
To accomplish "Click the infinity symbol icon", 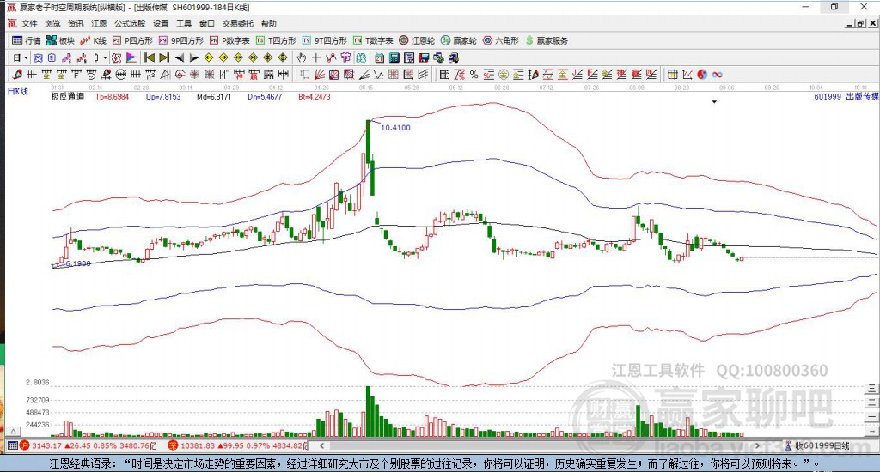I will pyautogui.click(x=718, y=74).
